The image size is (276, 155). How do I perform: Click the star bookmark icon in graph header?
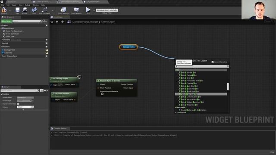(52, 22)
